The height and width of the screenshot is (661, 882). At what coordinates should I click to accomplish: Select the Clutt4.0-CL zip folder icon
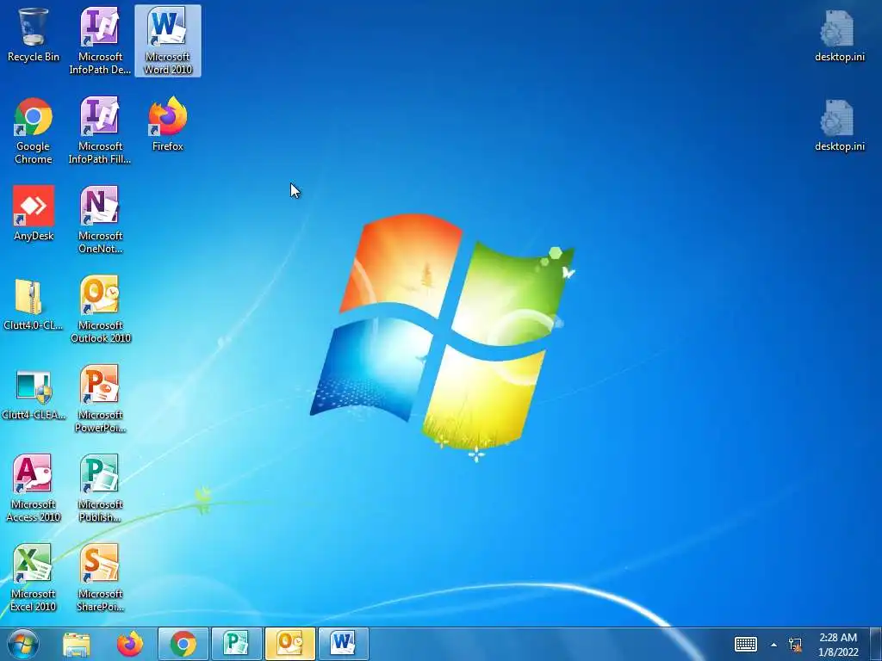click(34, 304)
